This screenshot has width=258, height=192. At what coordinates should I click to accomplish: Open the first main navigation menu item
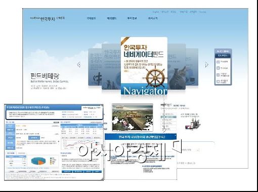[x=91, y=18]
